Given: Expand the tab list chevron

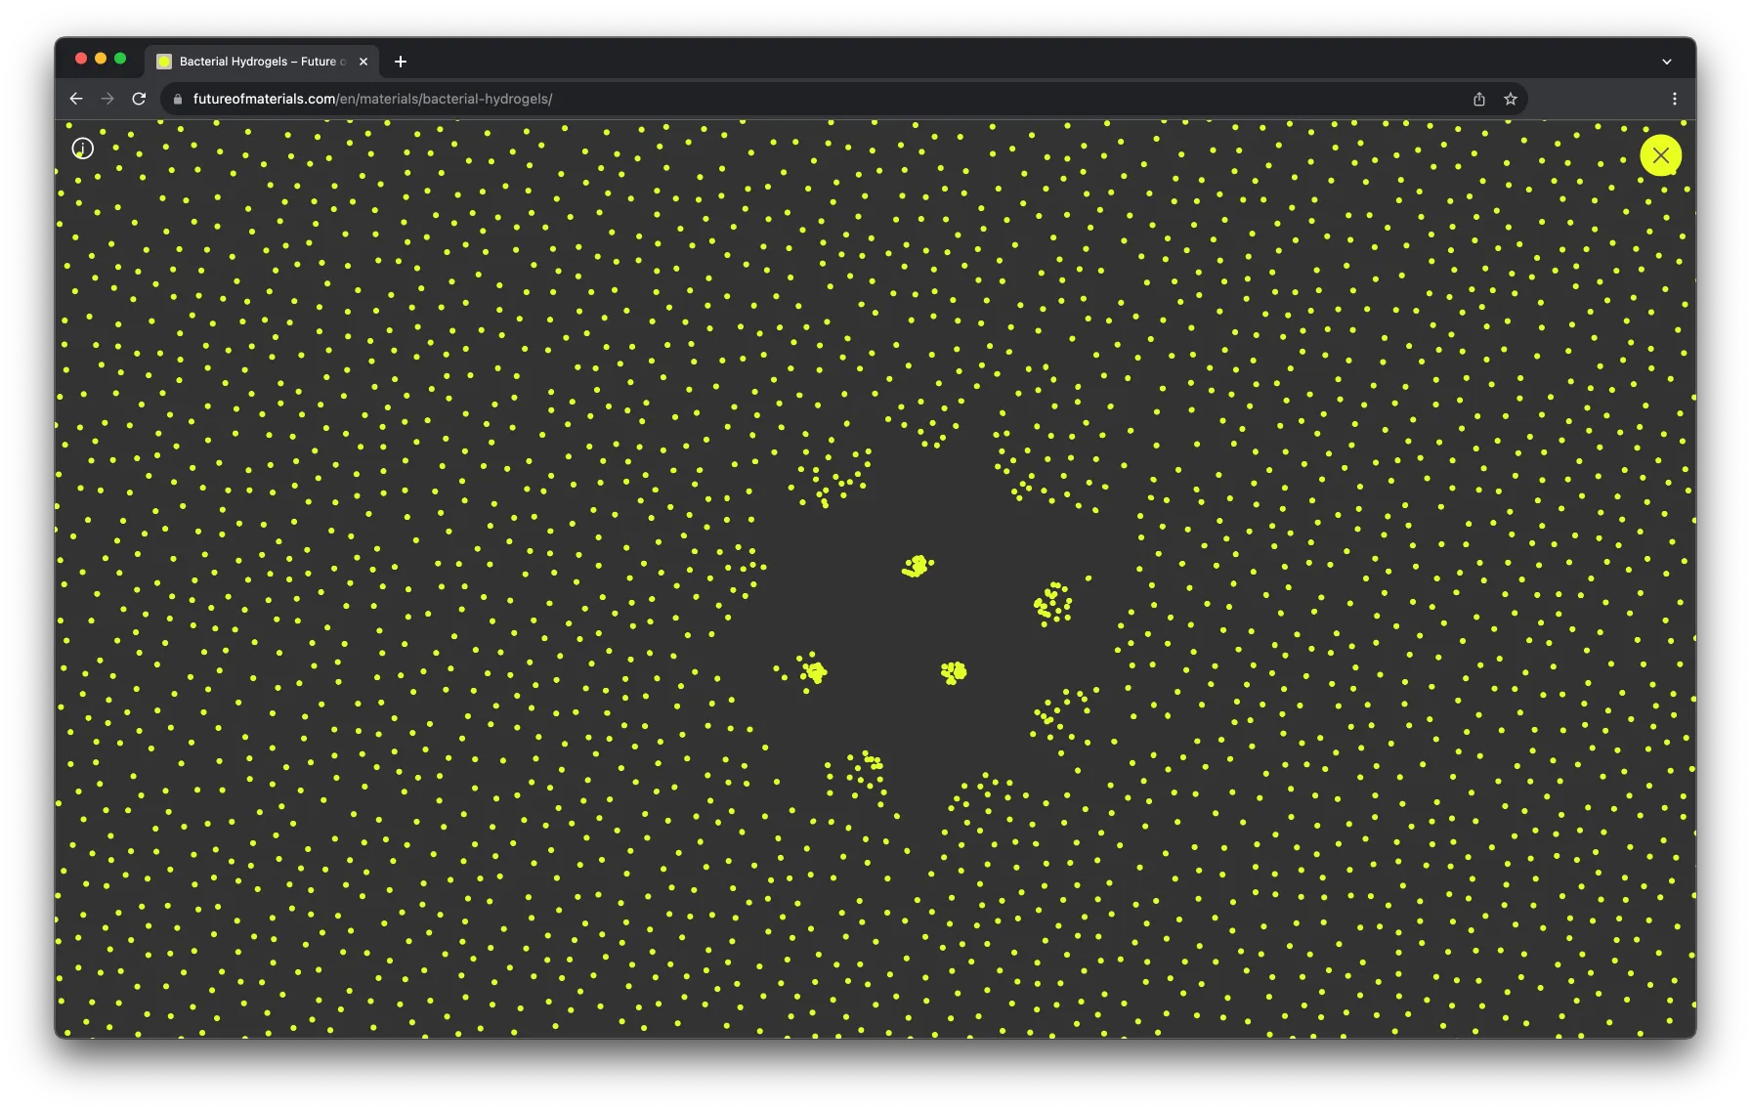Looking at the screenshot, I should (1667, 62).
